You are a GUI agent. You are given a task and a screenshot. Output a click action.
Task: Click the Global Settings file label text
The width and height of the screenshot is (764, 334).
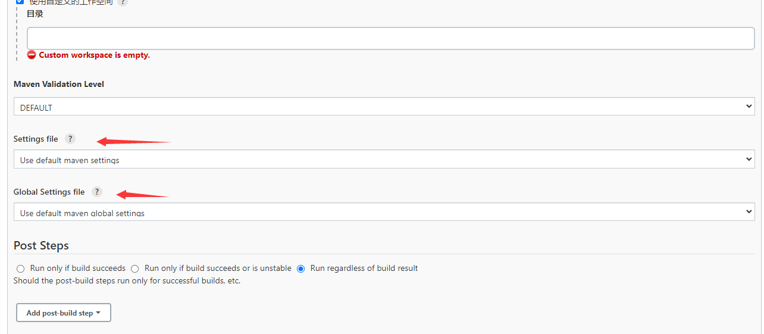(49, 192)
